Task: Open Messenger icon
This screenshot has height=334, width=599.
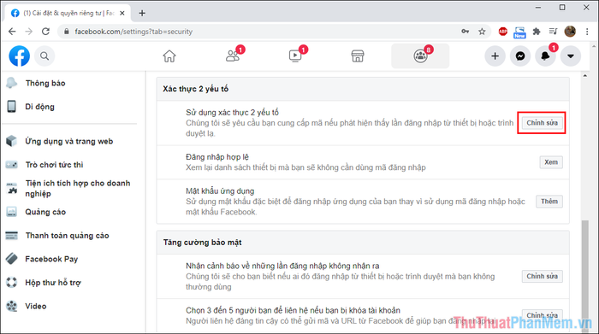Action: (x=520, y=56)
